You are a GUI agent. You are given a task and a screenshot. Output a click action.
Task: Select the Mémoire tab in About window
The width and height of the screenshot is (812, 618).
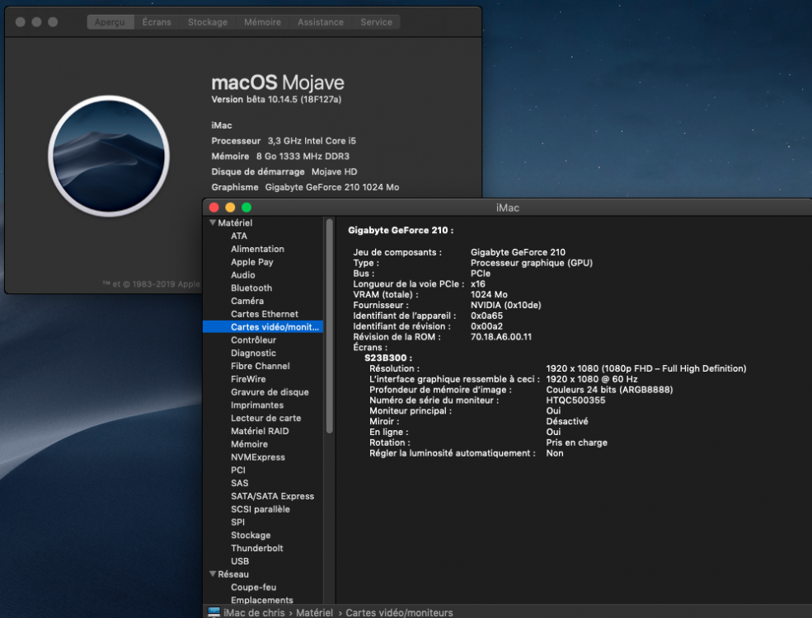pyautogui.click(x=262, y=22)
